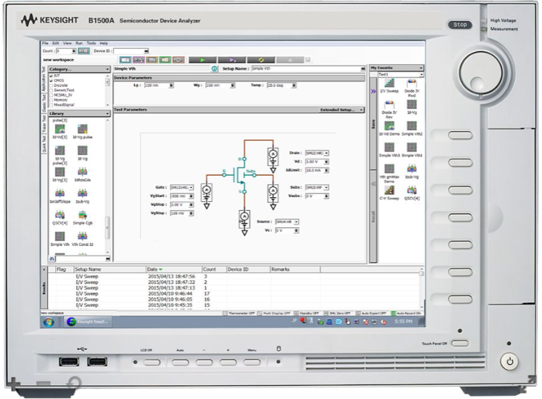Screen dimensions: 542x399
Task: Open the Run menu
Action: point(79,43)
